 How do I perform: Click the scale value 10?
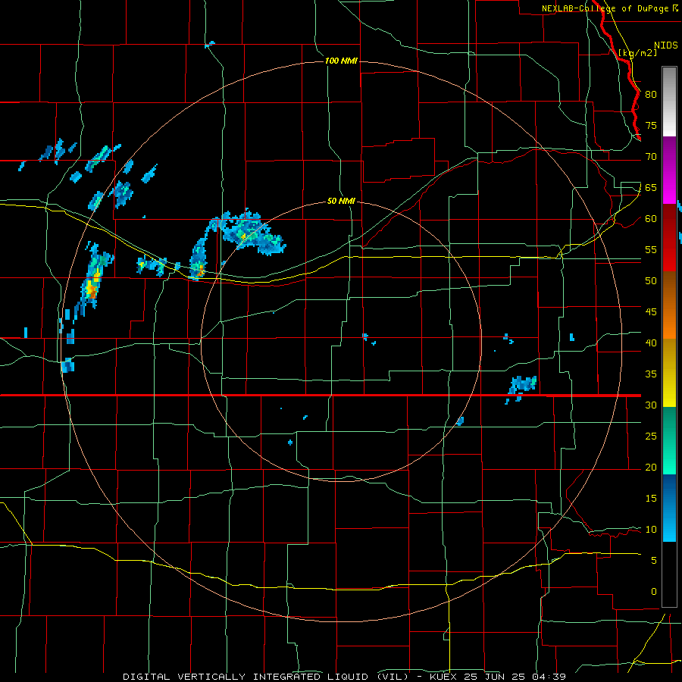click(651, 530)
